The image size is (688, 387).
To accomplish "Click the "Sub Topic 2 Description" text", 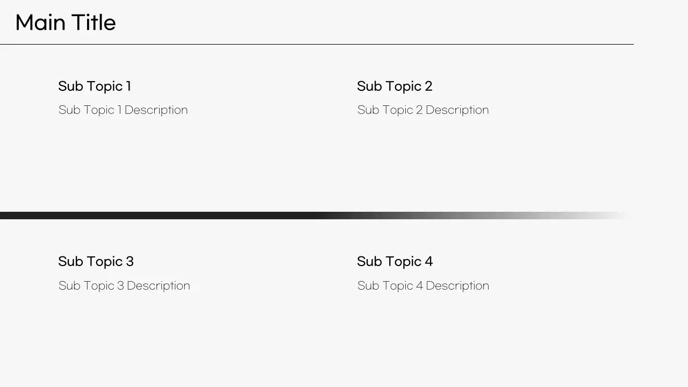I will click(x=423, y=110).
